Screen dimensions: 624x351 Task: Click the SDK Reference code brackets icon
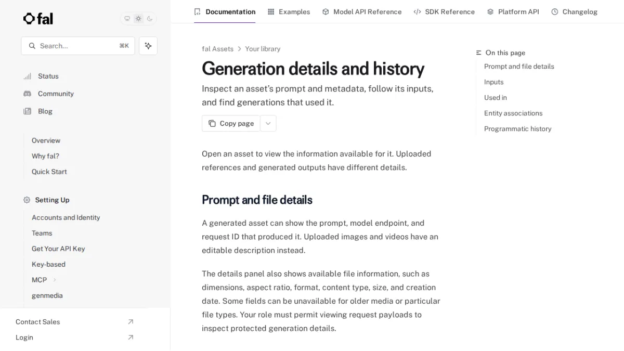pyautogui.click(x=417, y=11)
